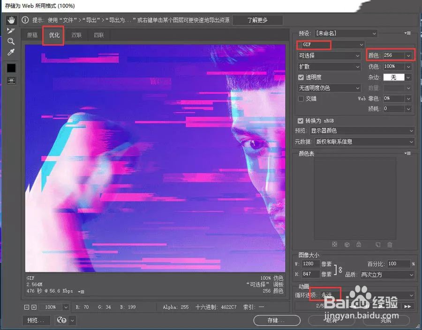This screenshot has height=330, width=422.
Task: Switch to the 双联 tab
Action: click(76, 35)
